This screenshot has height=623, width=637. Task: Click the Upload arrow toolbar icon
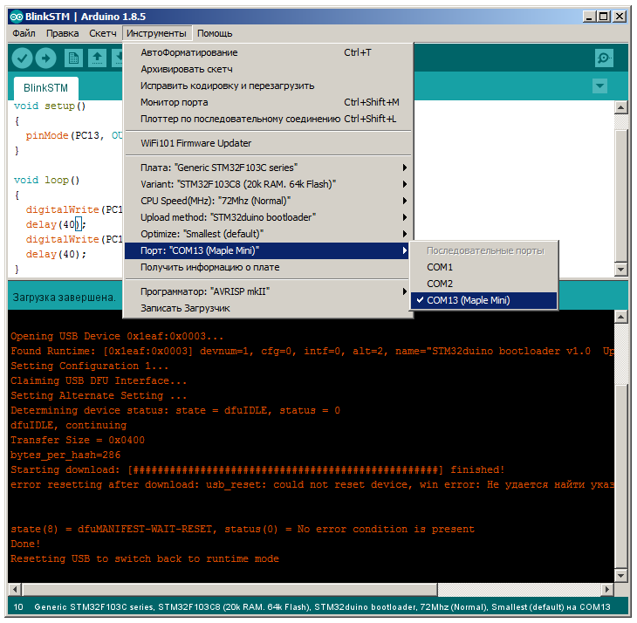[45, 58]
